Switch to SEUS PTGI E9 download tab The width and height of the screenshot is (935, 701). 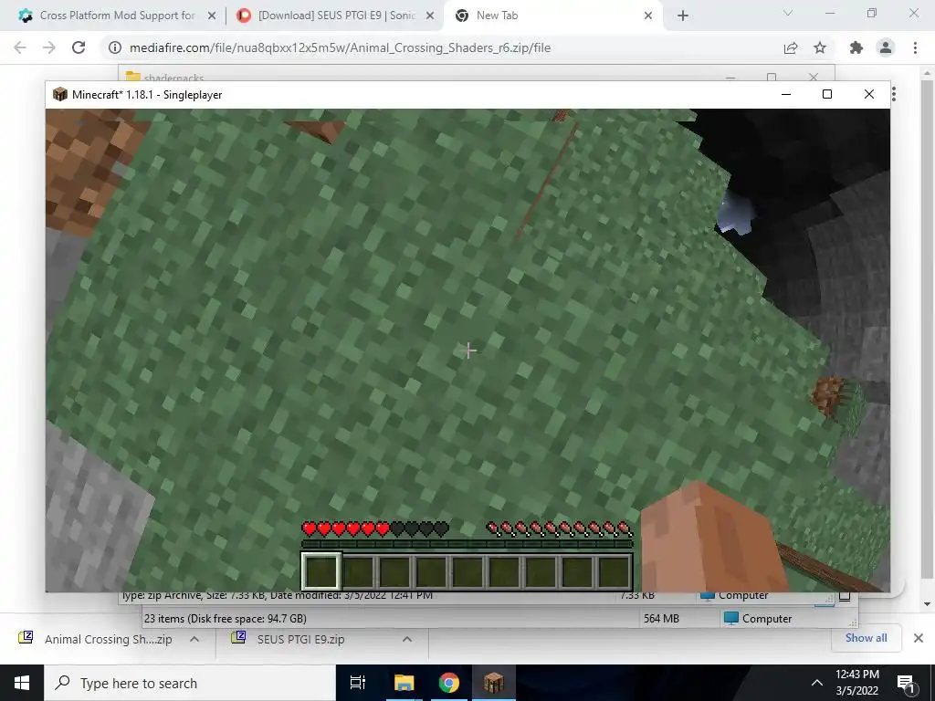pos(334,16)
